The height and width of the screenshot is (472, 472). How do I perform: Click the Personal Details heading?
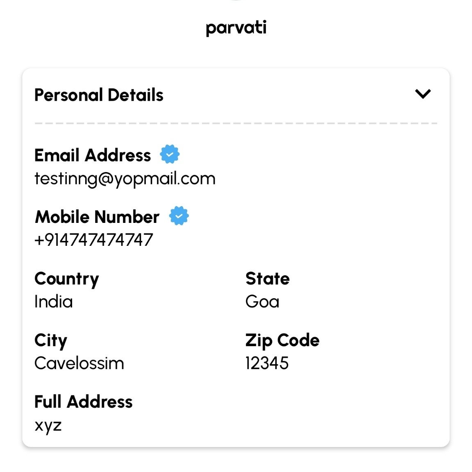[99, 95]
